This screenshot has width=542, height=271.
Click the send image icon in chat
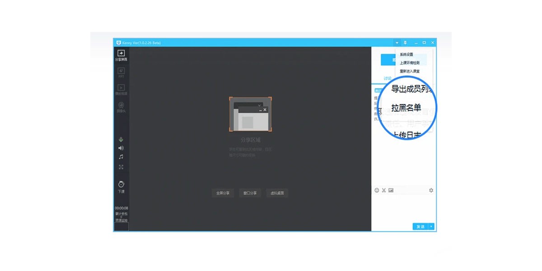391,190
